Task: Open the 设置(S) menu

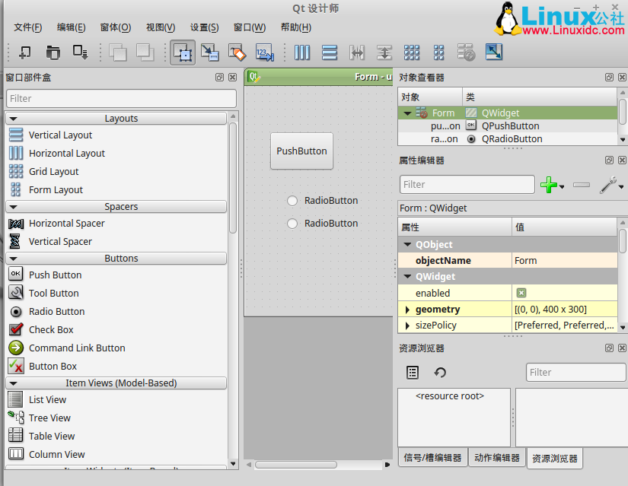Action: 204,27
